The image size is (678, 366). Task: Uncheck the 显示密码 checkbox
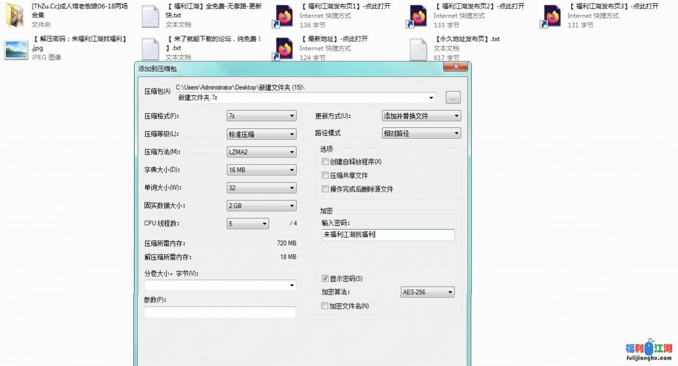click(x=325, y=279)
